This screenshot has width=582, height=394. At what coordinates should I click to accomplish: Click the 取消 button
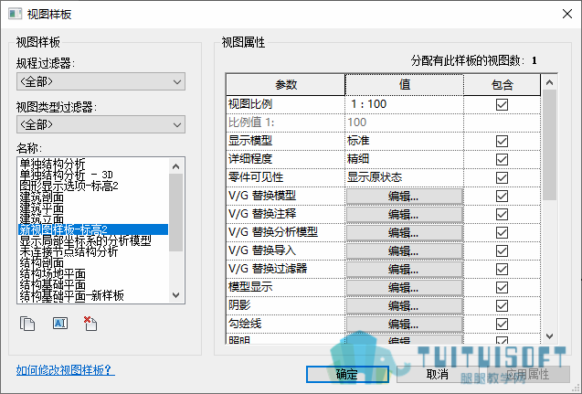coord(438,374)
